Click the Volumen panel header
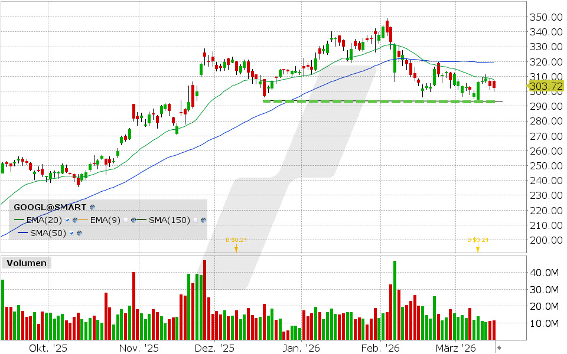 (x=26, y=263)
